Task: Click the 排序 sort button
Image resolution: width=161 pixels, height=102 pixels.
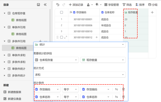Action: (x=140, y=5)
